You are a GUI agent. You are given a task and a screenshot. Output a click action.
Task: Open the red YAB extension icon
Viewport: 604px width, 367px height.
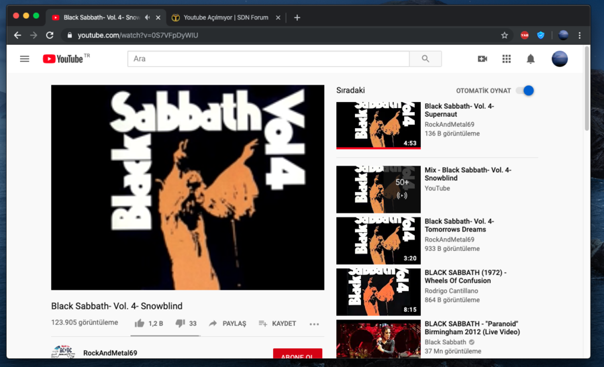525,35
